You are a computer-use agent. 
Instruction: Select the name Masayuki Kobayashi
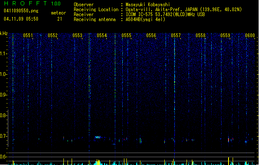[x=148, y=5]
